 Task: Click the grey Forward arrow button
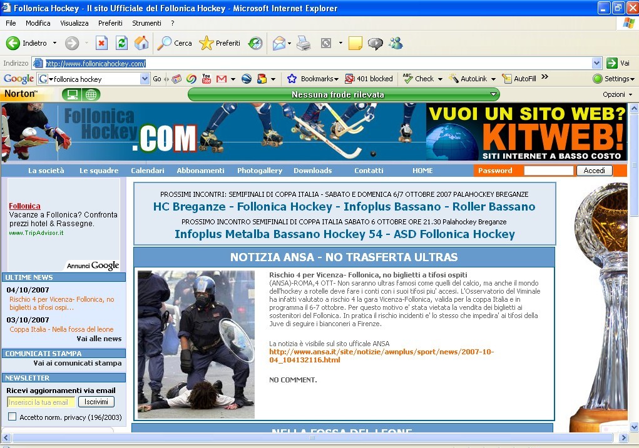point(72,42)
